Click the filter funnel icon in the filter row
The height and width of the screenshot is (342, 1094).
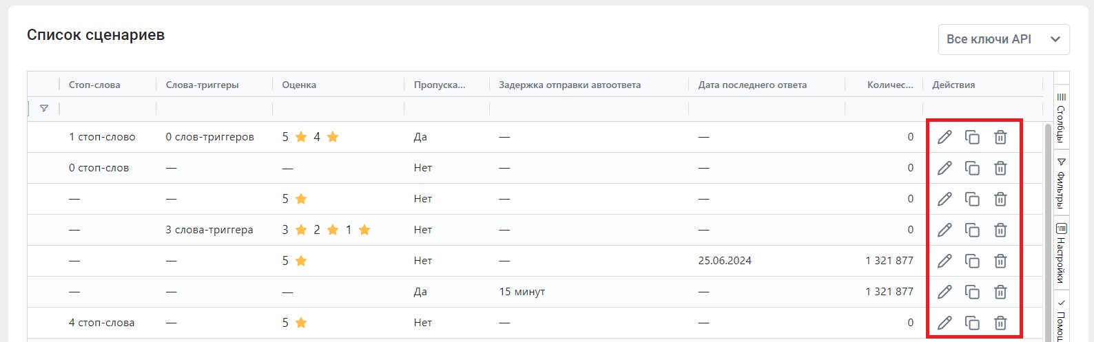44,109
